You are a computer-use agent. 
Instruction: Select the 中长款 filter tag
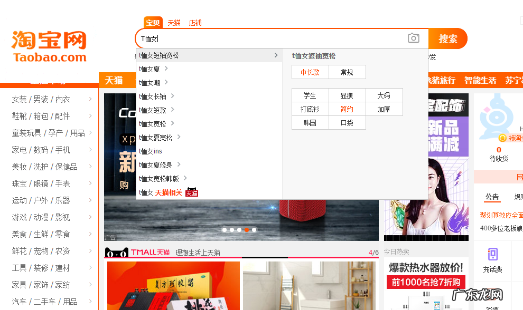[310, 72]
